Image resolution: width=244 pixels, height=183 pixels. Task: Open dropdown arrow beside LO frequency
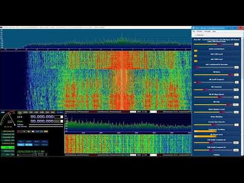pyautogui.click(x=62, y=117)
